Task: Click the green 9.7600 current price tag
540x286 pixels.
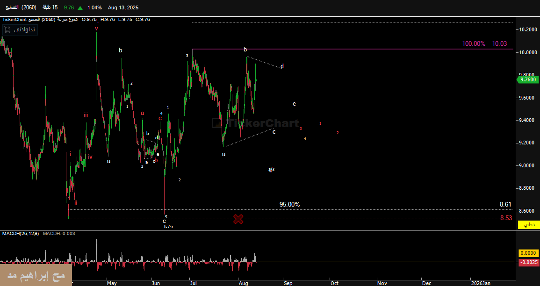Action: [x=527, y=79]
